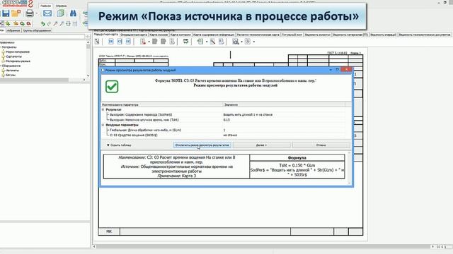
Task: Open dropdown arrow next to red document icon
Action: coord(149,42)
